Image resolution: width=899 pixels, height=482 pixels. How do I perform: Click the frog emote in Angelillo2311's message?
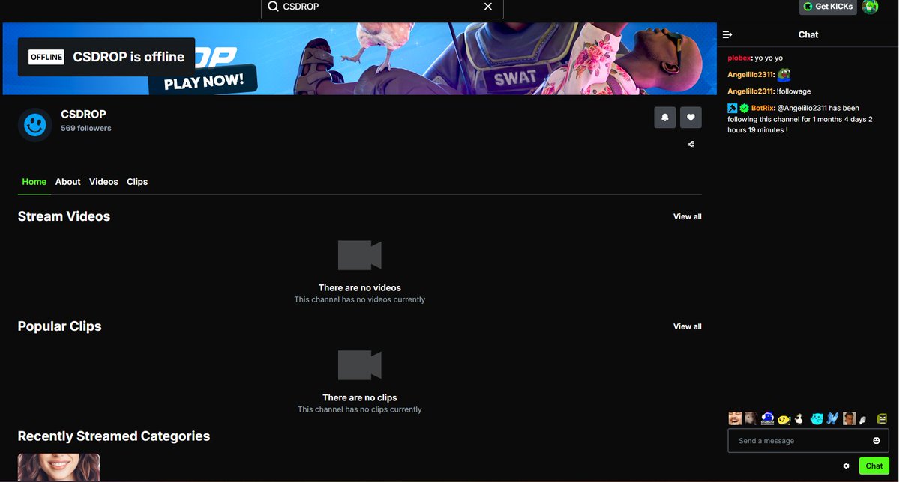784,74
